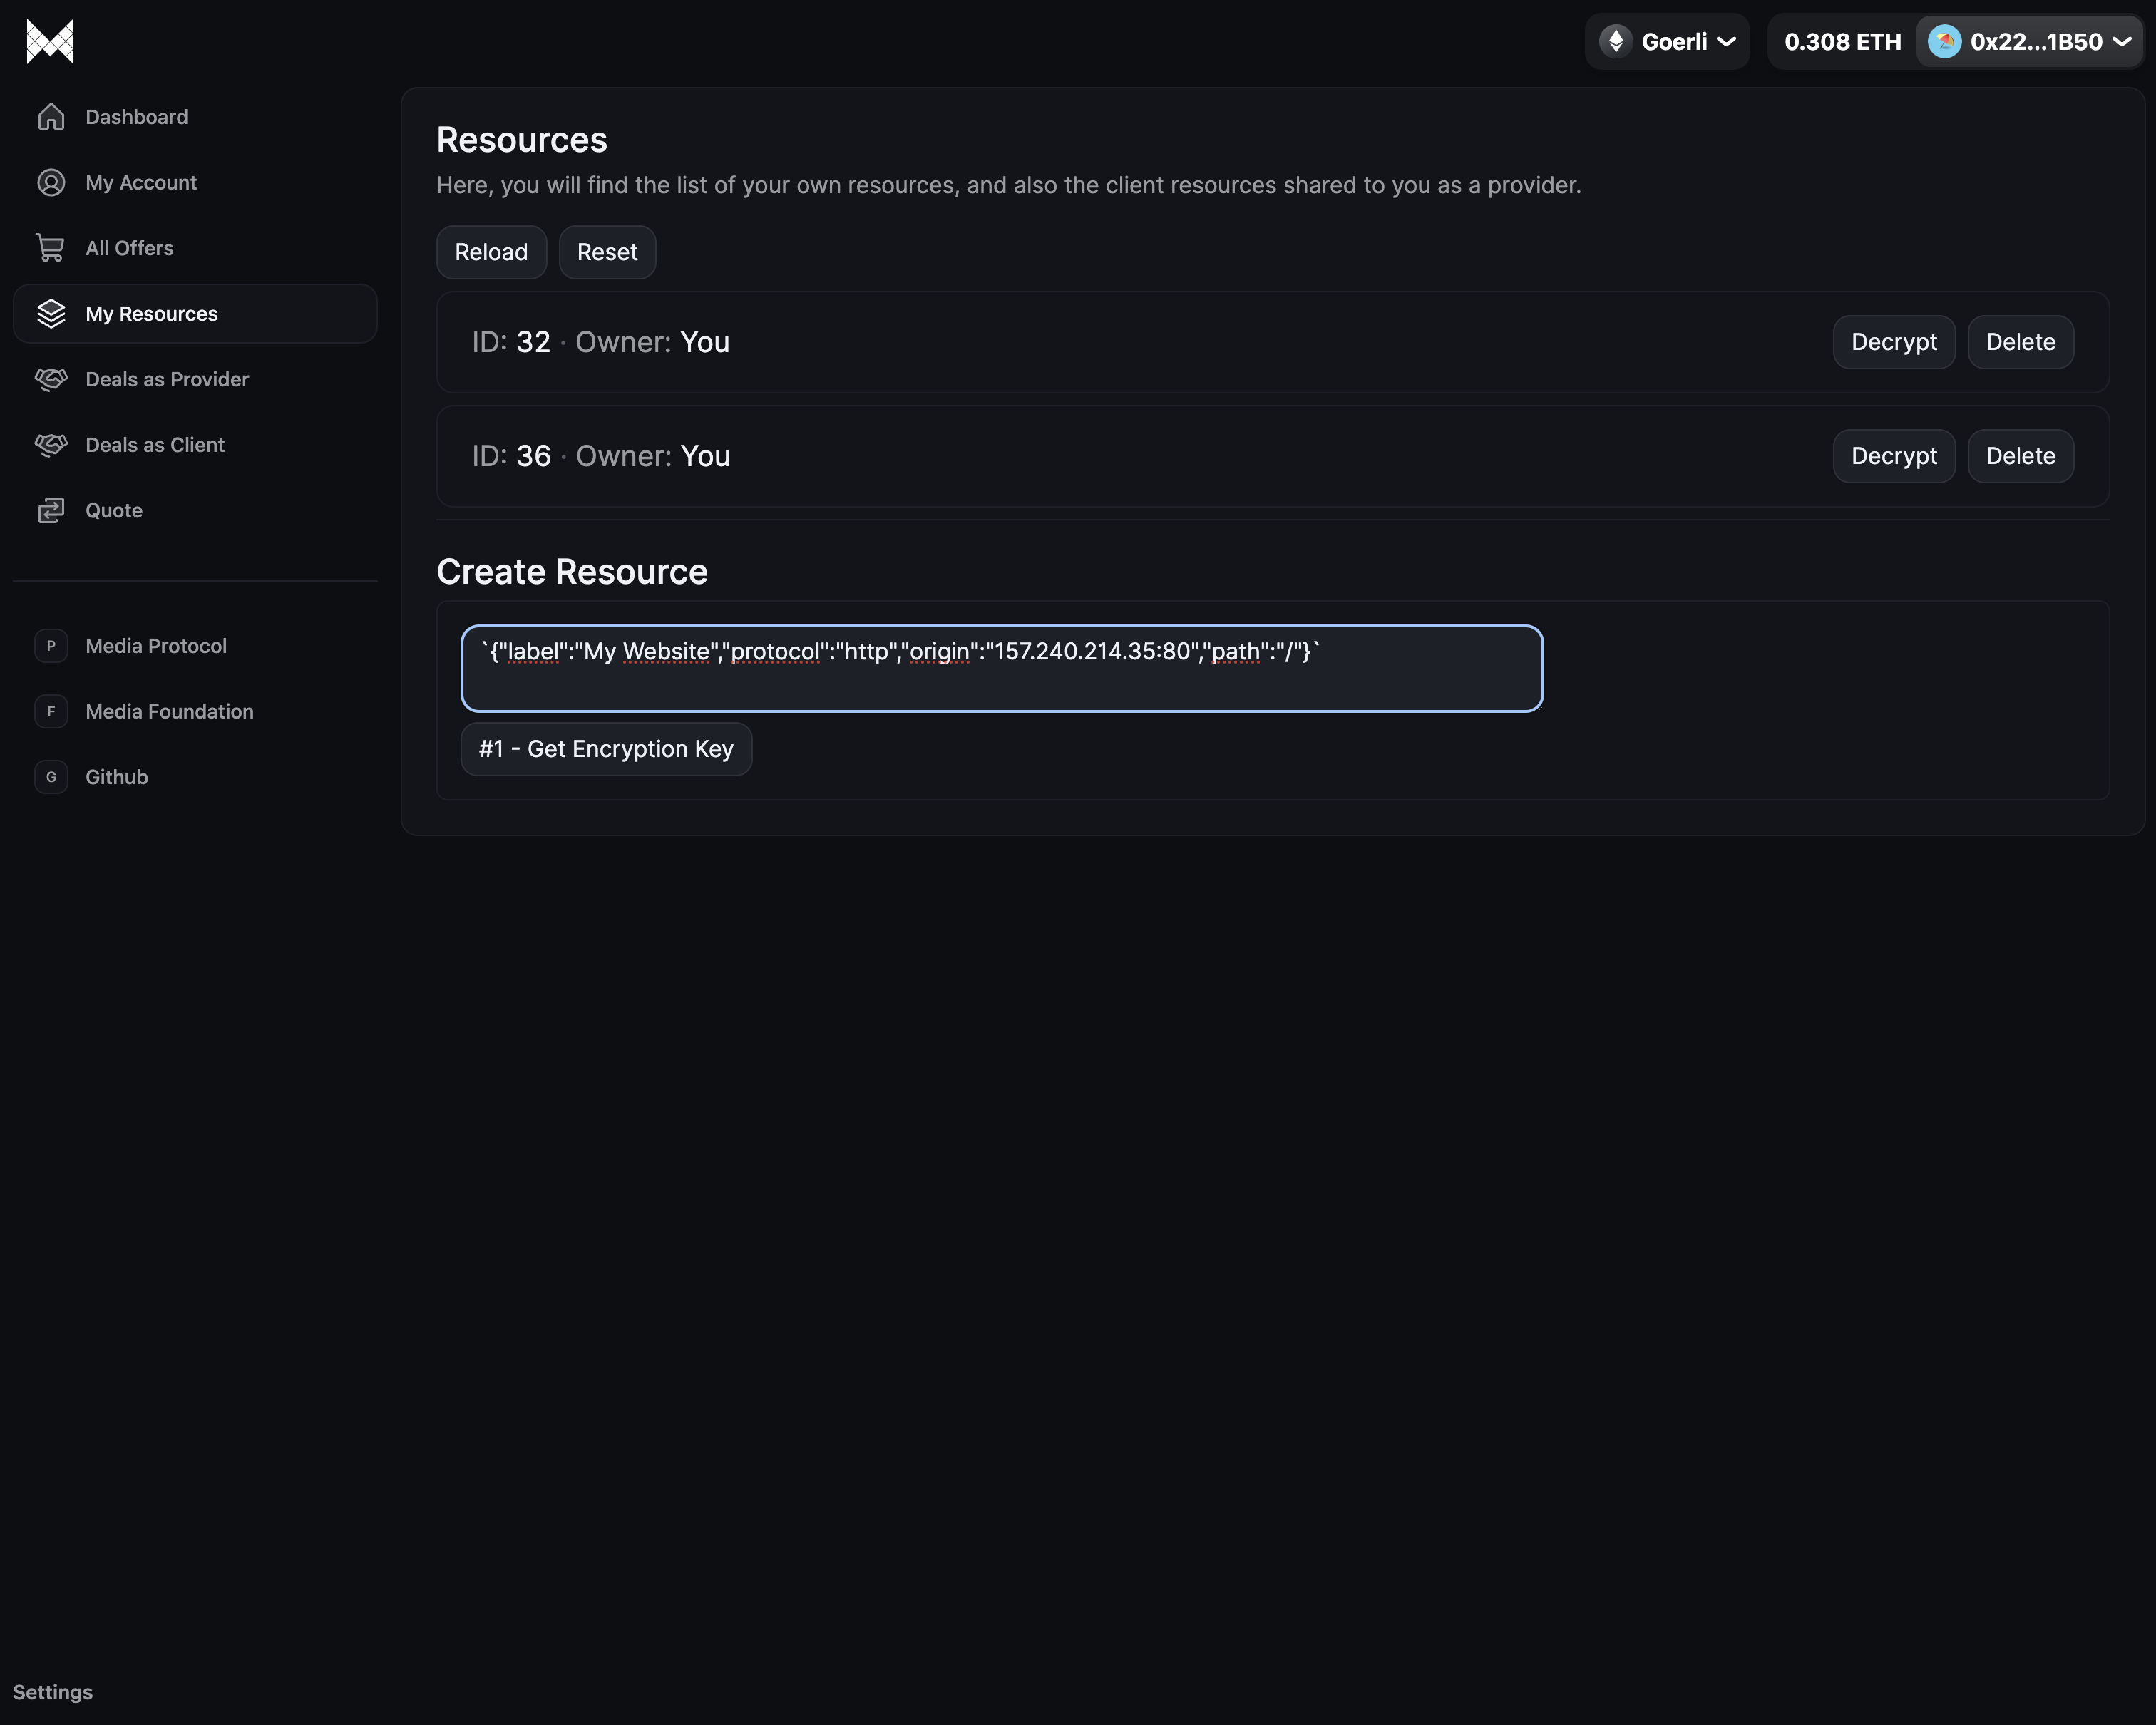Click the Media logo in top-left
Screen dimensions: 2156x1725
[50, 42]
